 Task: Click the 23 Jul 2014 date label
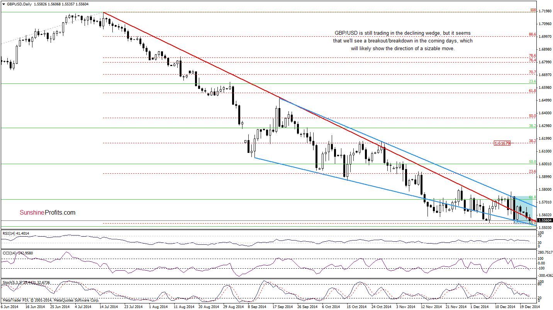(x=133, y=307)
